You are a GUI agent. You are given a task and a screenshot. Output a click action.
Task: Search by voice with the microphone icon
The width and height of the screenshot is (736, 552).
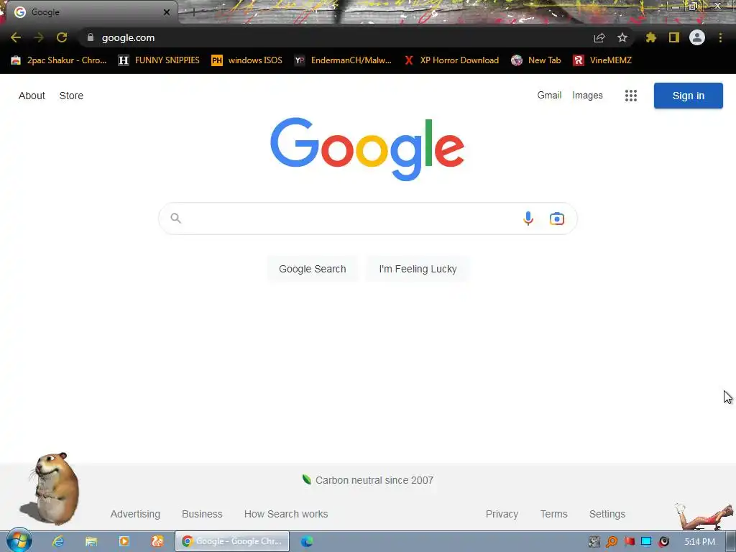[528, 218]
